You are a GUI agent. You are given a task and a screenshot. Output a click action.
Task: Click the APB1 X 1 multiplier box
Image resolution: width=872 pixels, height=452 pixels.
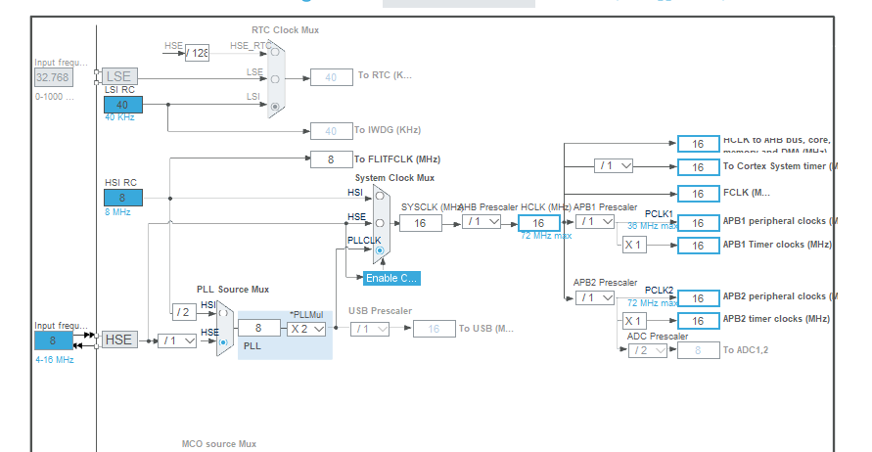click(634, 246)
